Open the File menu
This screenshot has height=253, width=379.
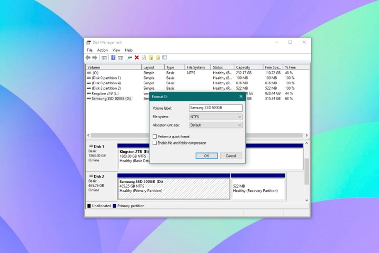[x=89, y=50]
